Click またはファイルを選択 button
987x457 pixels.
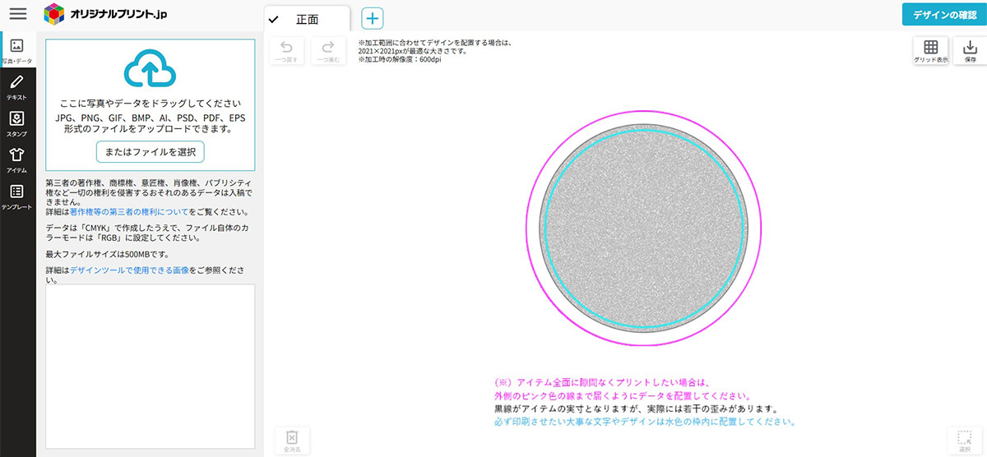tap(150, 151)
